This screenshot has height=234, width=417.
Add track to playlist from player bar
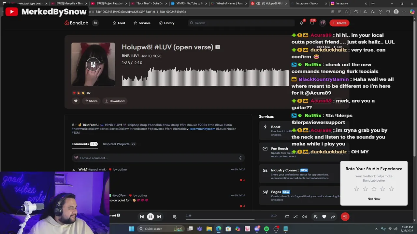315,216
